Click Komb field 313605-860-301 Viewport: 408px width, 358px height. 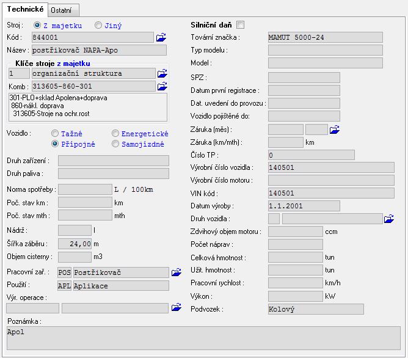point(93,86)
